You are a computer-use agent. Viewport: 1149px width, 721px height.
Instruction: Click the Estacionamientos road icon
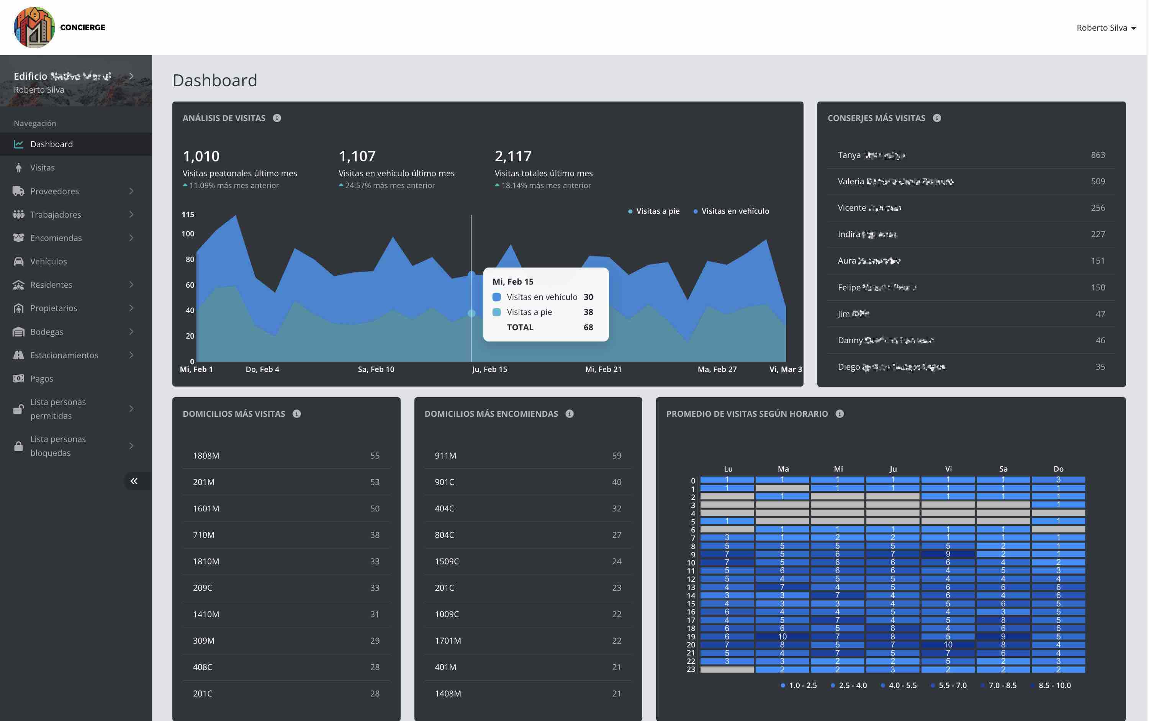click(x=19, y=355)
